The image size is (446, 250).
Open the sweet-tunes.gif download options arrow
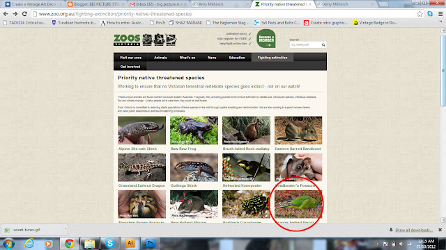coord(66,228)
